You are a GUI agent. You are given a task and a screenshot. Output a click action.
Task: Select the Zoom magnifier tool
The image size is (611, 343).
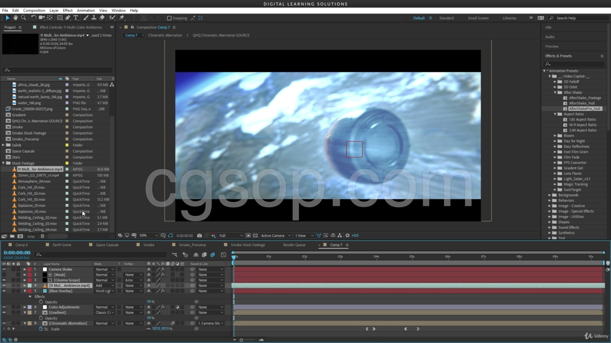pos(23,18)
